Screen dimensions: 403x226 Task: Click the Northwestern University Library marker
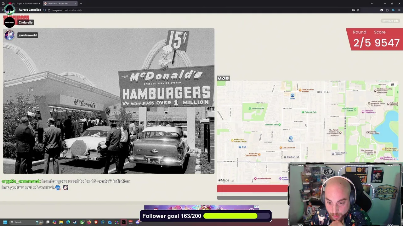tap(375, 152)
